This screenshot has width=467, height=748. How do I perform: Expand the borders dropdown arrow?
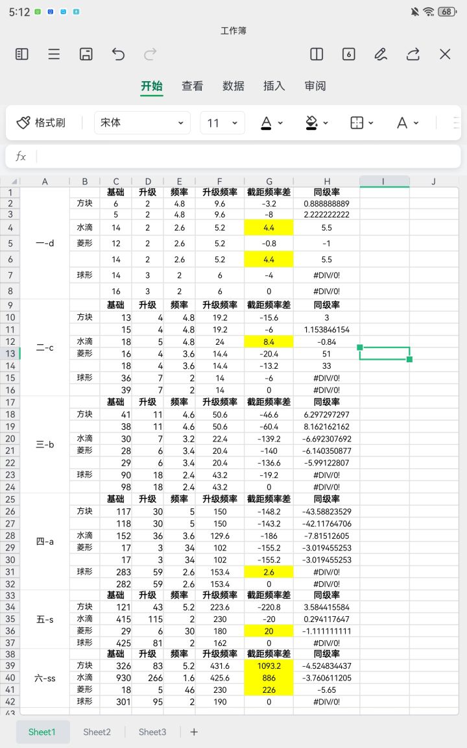(371, 123)
